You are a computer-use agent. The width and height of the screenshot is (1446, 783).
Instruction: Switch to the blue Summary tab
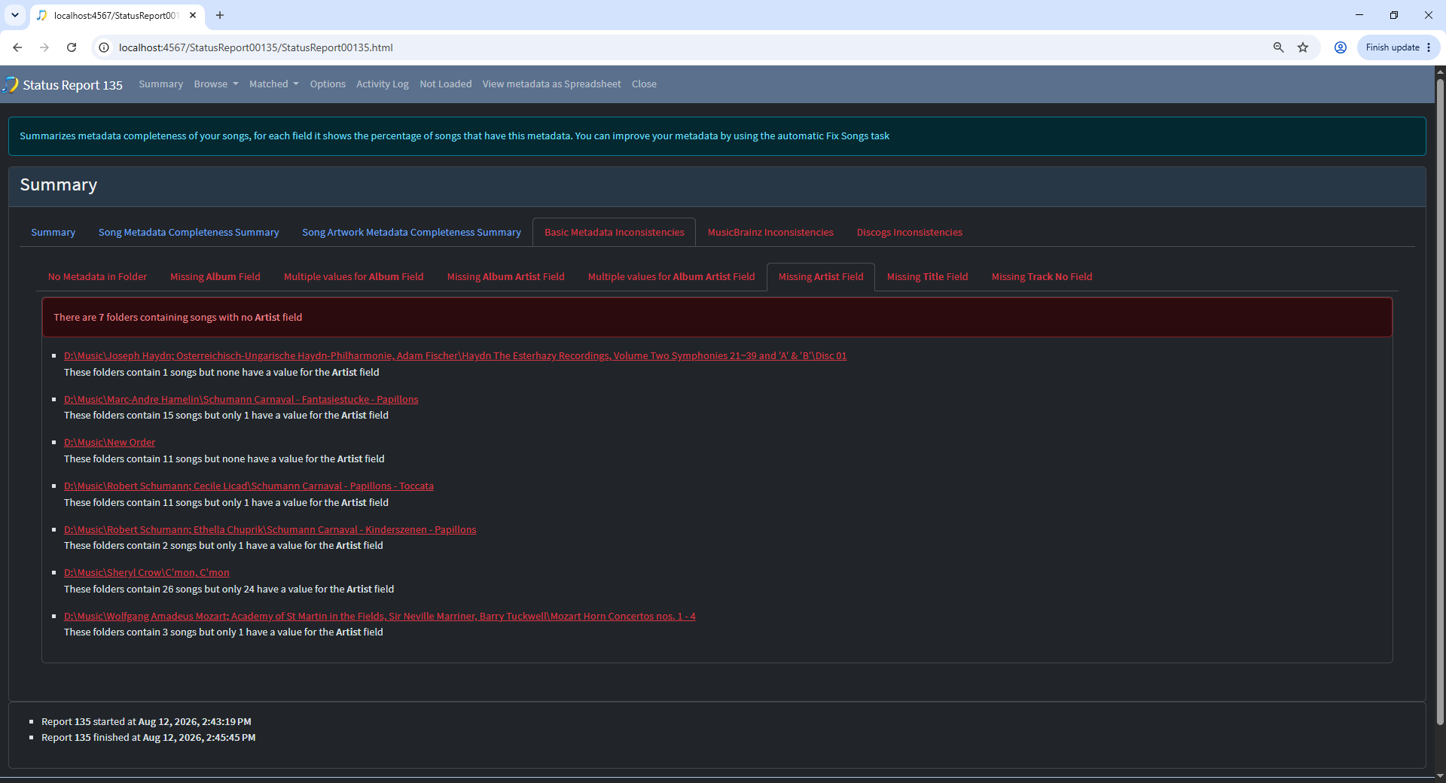point(53,233)
